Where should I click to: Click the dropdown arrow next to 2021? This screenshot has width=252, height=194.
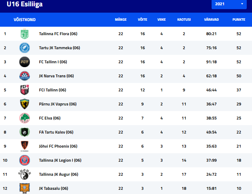242,4
